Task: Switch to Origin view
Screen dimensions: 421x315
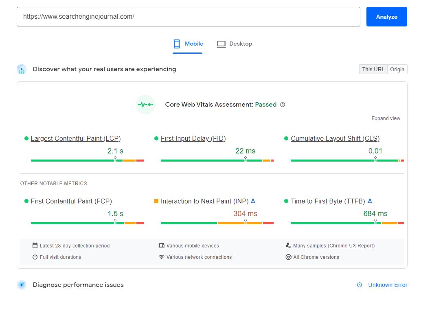Action: (x=397, y=69)
